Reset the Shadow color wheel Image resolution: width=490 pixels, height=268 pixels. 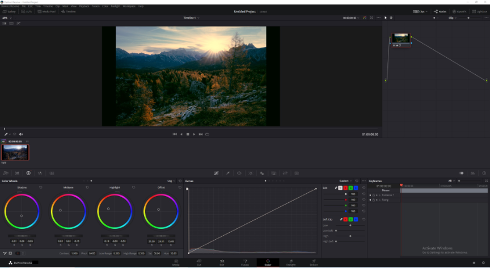41,188
